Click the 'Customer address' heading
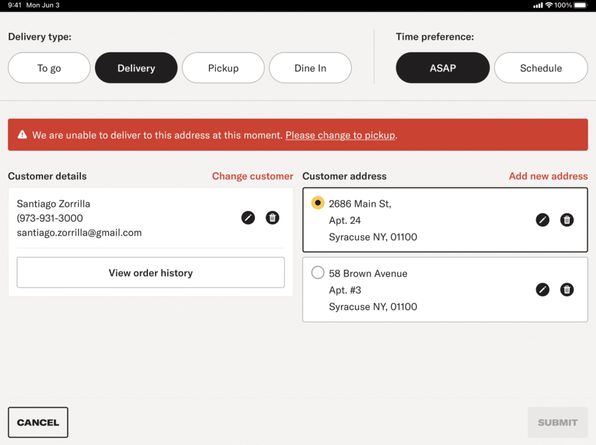The width and height of the screenshot is (596, 445). [345, 176]
